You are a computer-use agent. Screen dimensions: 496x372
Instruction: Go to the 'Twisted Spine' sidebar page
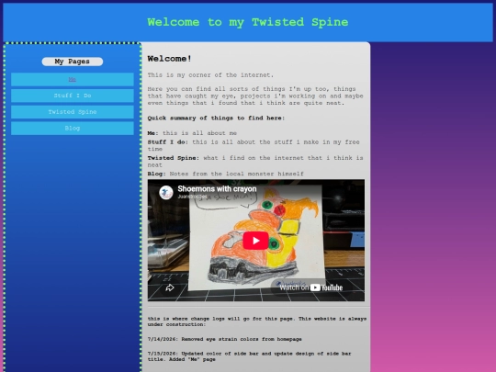(73, 112)
